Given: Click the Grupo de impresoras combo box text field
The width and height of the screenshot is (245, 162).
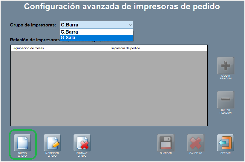Looking at the screenshot, I should 93,25.
